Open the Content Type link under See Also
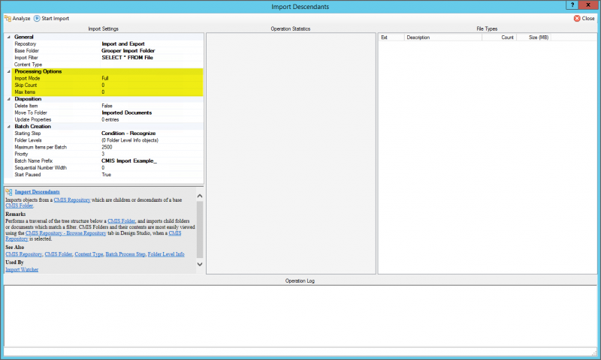 89,254
